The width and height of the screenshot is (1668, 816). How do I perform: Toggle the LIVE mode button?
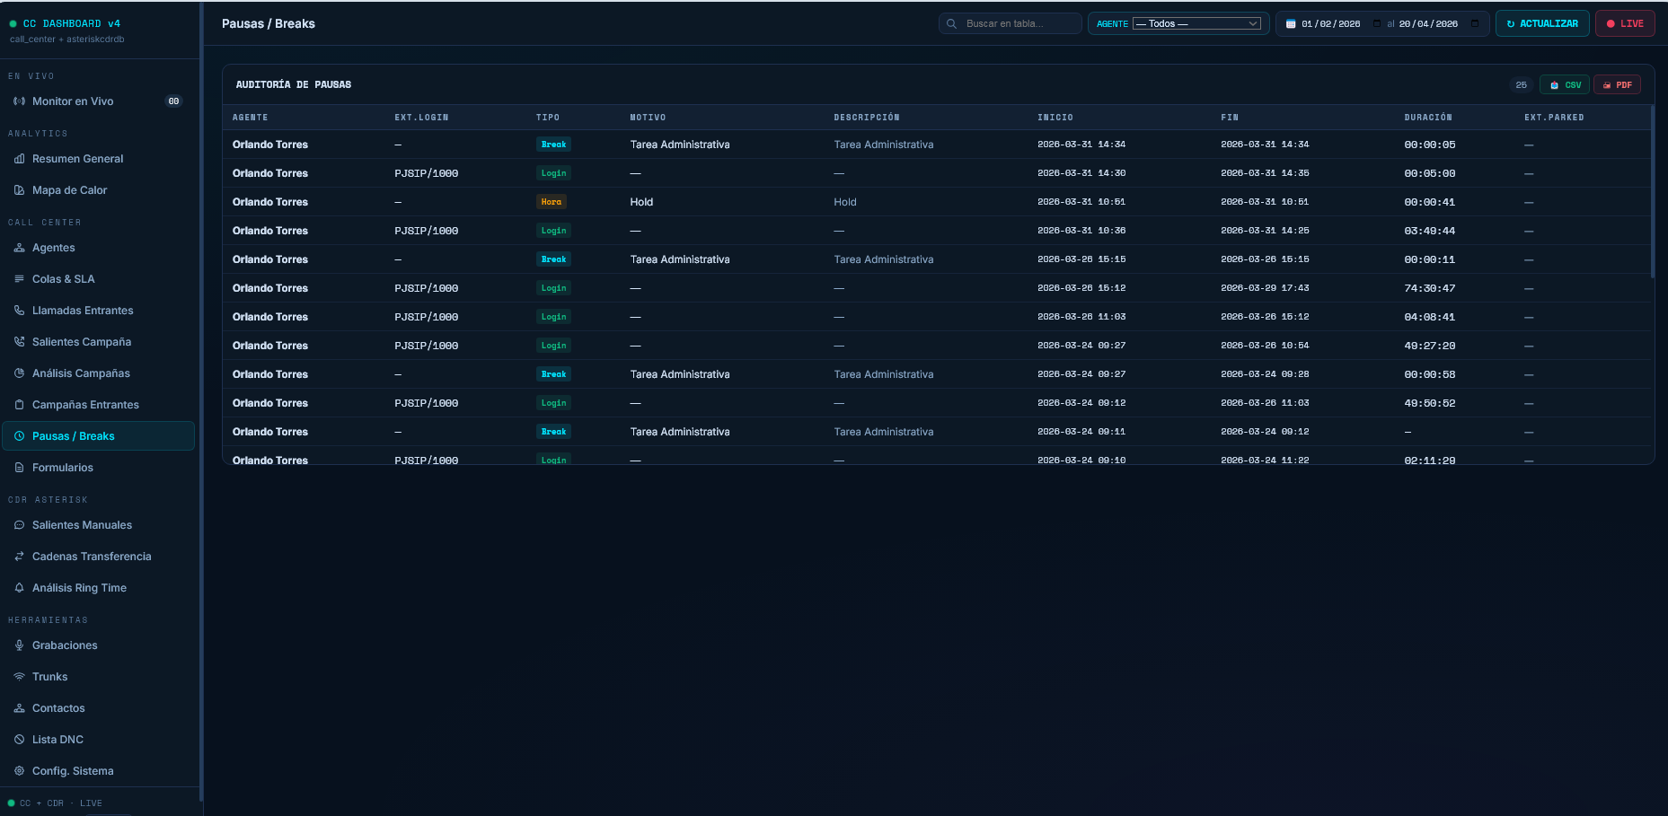(x=1624, y=24)
